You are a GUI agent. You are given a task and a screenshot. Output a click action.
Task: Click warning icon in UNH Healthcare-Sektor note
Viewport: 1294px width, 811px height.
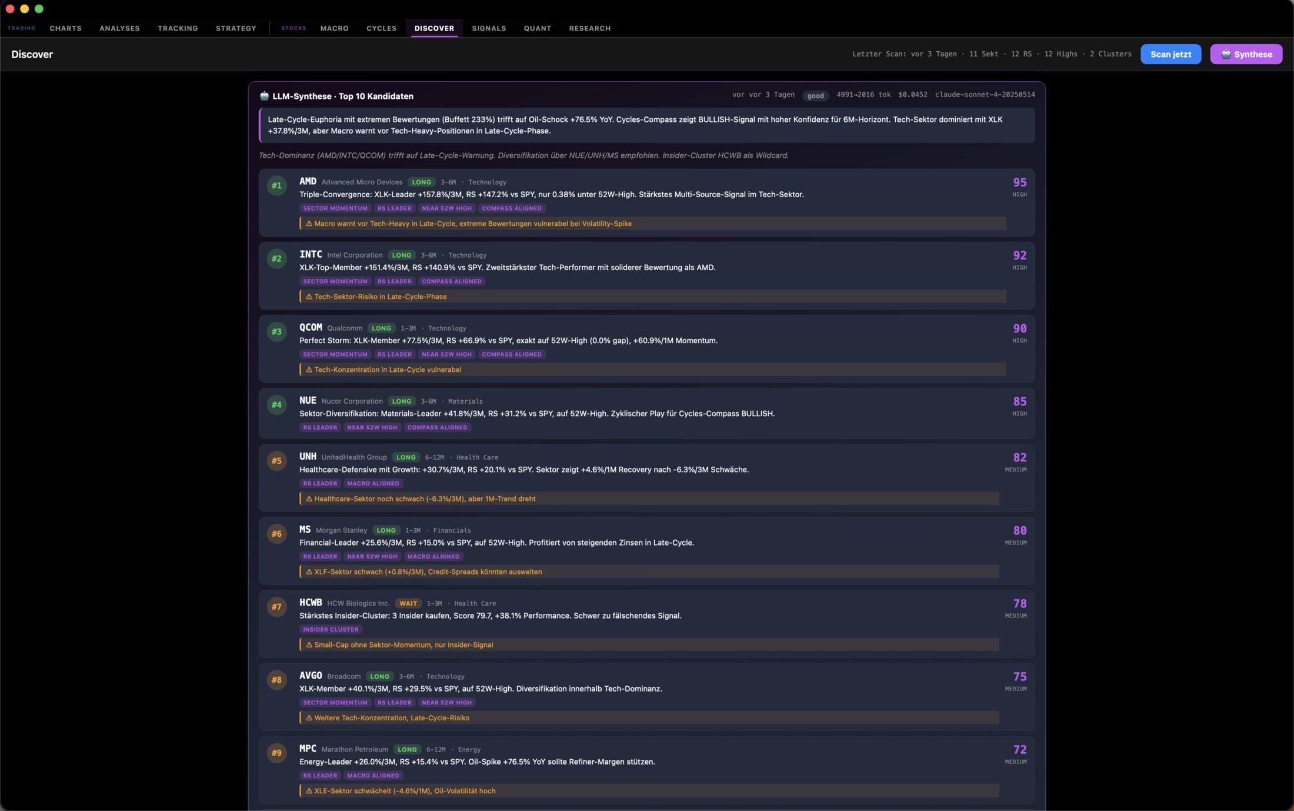(309, 498)
